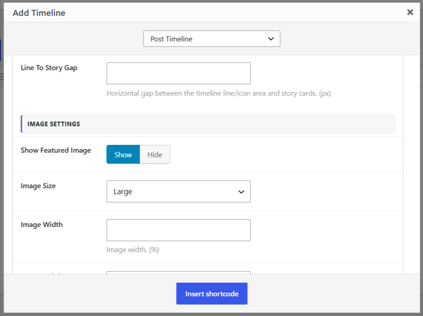Image resolution: width=423 pixels, height=316 pixels.
Task: Click the Image width percent hint text
Action: click(133, 250)
